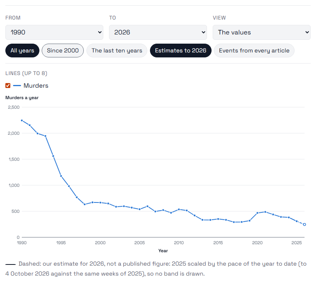The image size is (316, 284).
Task: Click the Year axis title
Action: tap(163, 251)
